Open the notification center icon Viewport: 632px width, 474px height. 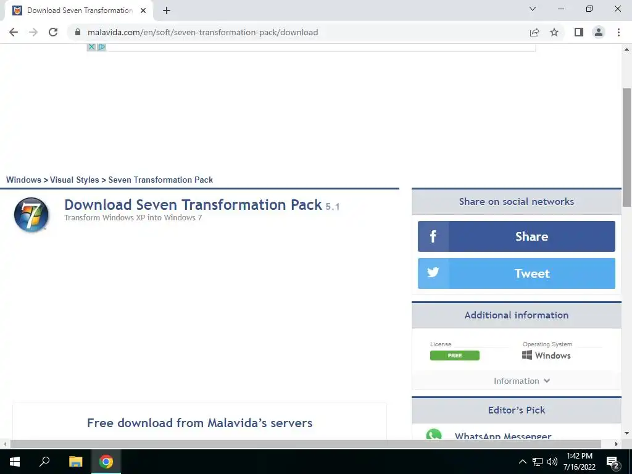[613, 462]
